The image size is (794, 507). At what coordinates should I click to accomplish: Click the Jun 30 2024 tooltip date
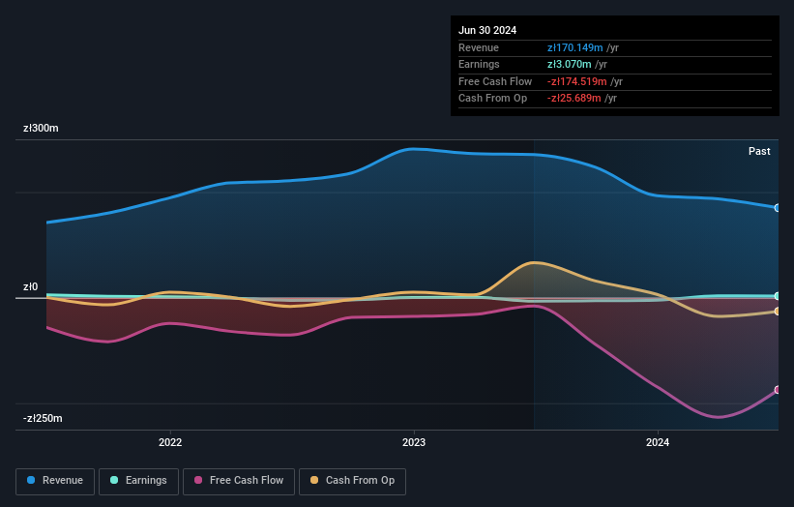pyautogui.click(x=487, y=30)
